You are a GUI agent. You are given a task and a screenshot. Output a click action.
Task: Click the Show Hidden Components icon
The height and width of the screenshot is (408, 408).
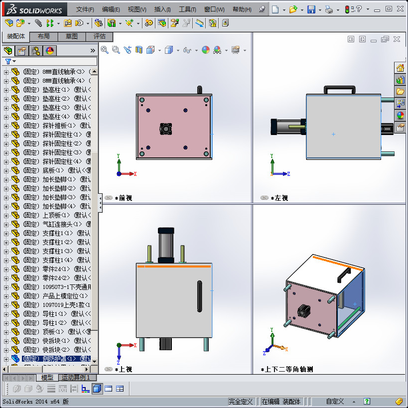coord(98,23)
